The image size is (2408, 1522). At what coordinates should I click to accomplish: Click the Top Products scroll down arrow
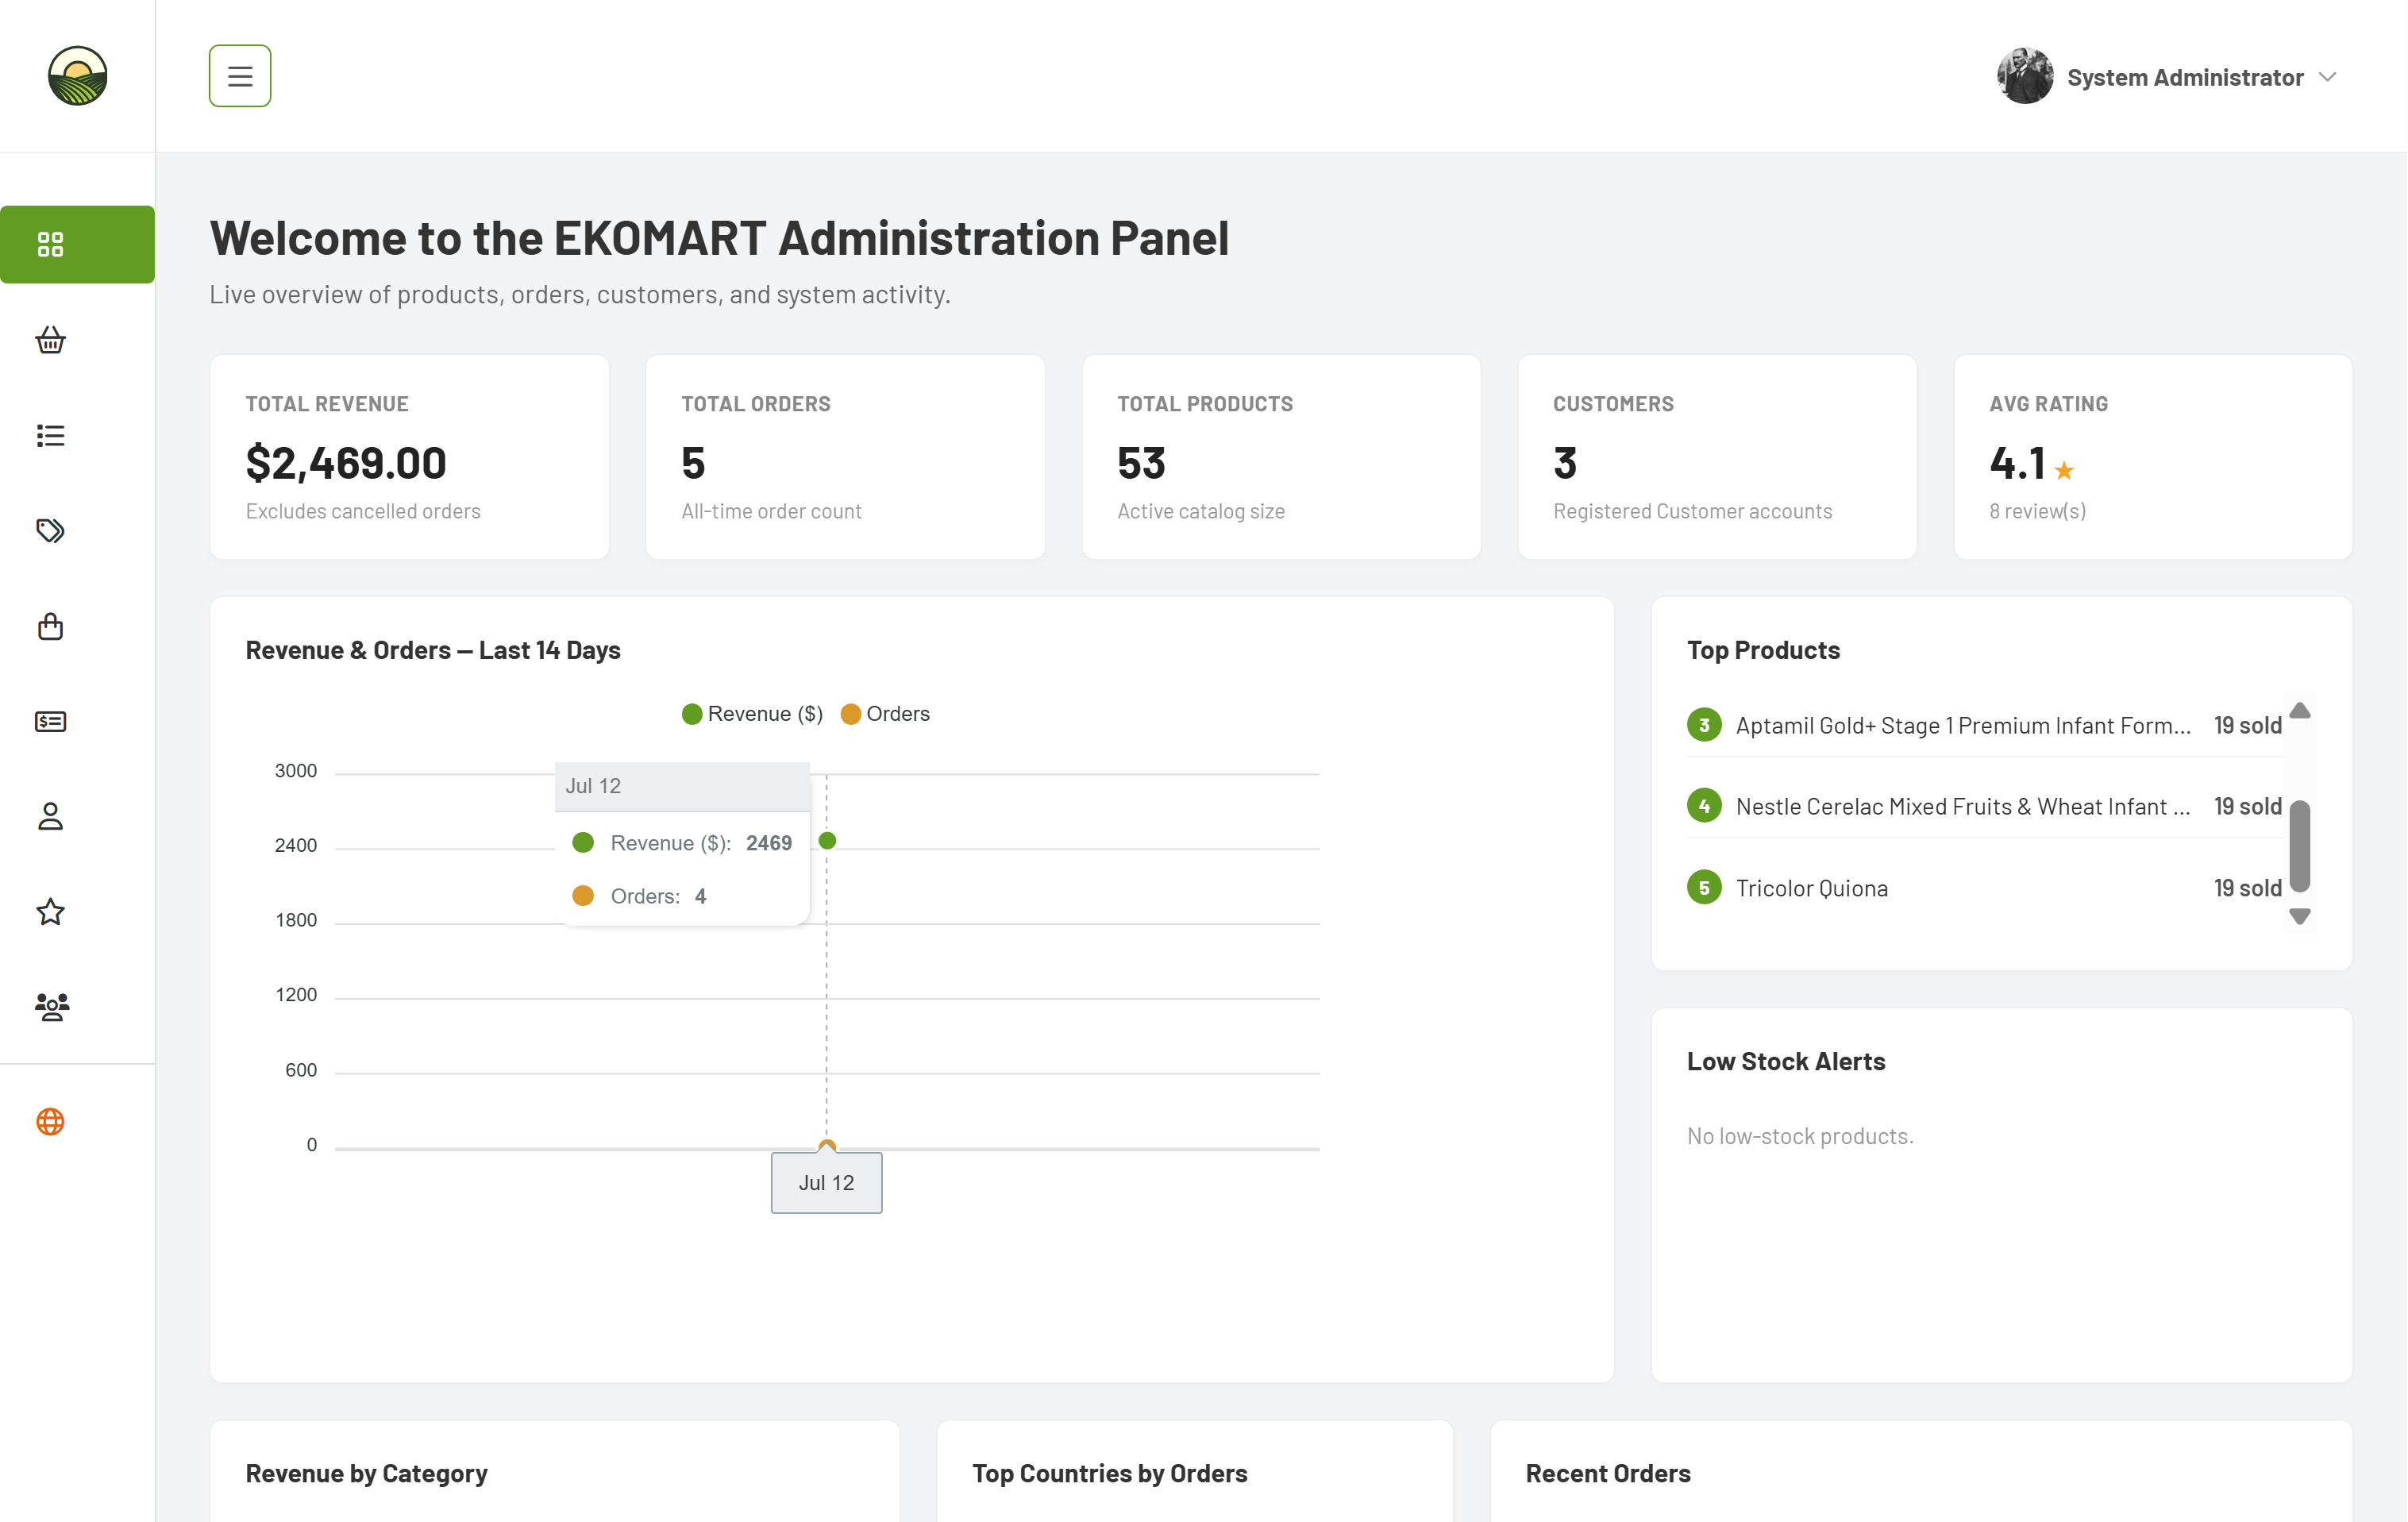click(2299, 916)
